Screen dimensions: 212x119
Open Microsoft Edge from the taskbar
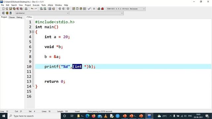point(87,116)
